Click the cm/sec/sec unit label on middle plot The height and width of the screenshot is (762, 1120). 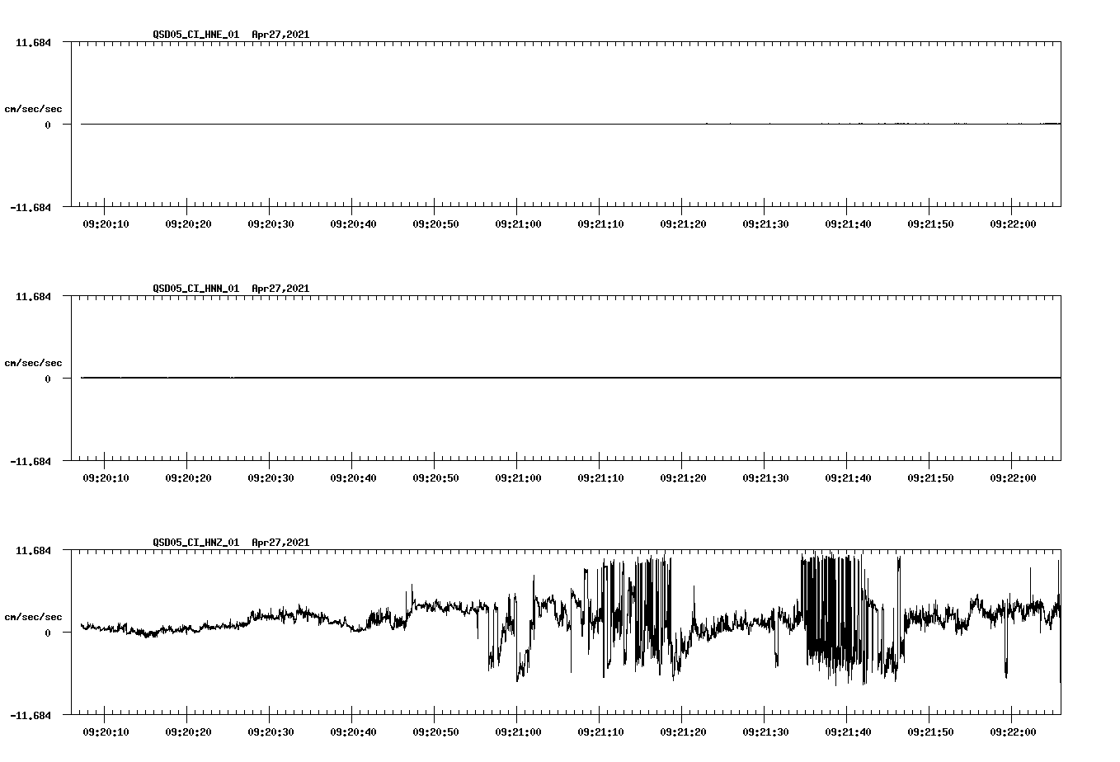(34, 361)
